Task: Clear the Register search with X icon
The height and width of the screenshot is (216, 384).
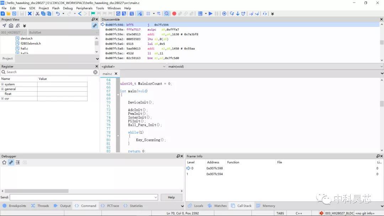Action: point(95,72)
